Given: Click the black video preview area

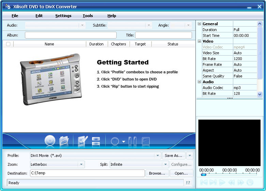Looking at the screenshot, I should tap(230, 143).
